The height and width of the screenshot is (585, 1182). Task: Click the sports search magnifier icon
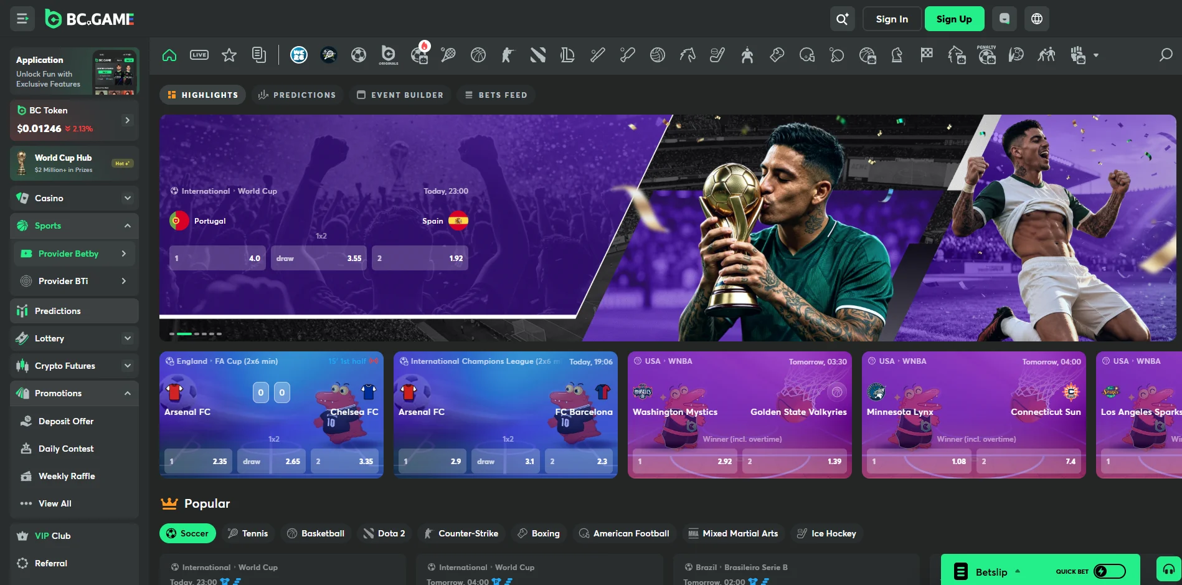point(1165,55)
